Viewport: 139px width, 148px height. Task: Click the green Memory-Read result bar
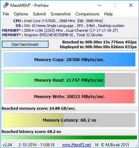coord(69,80)
